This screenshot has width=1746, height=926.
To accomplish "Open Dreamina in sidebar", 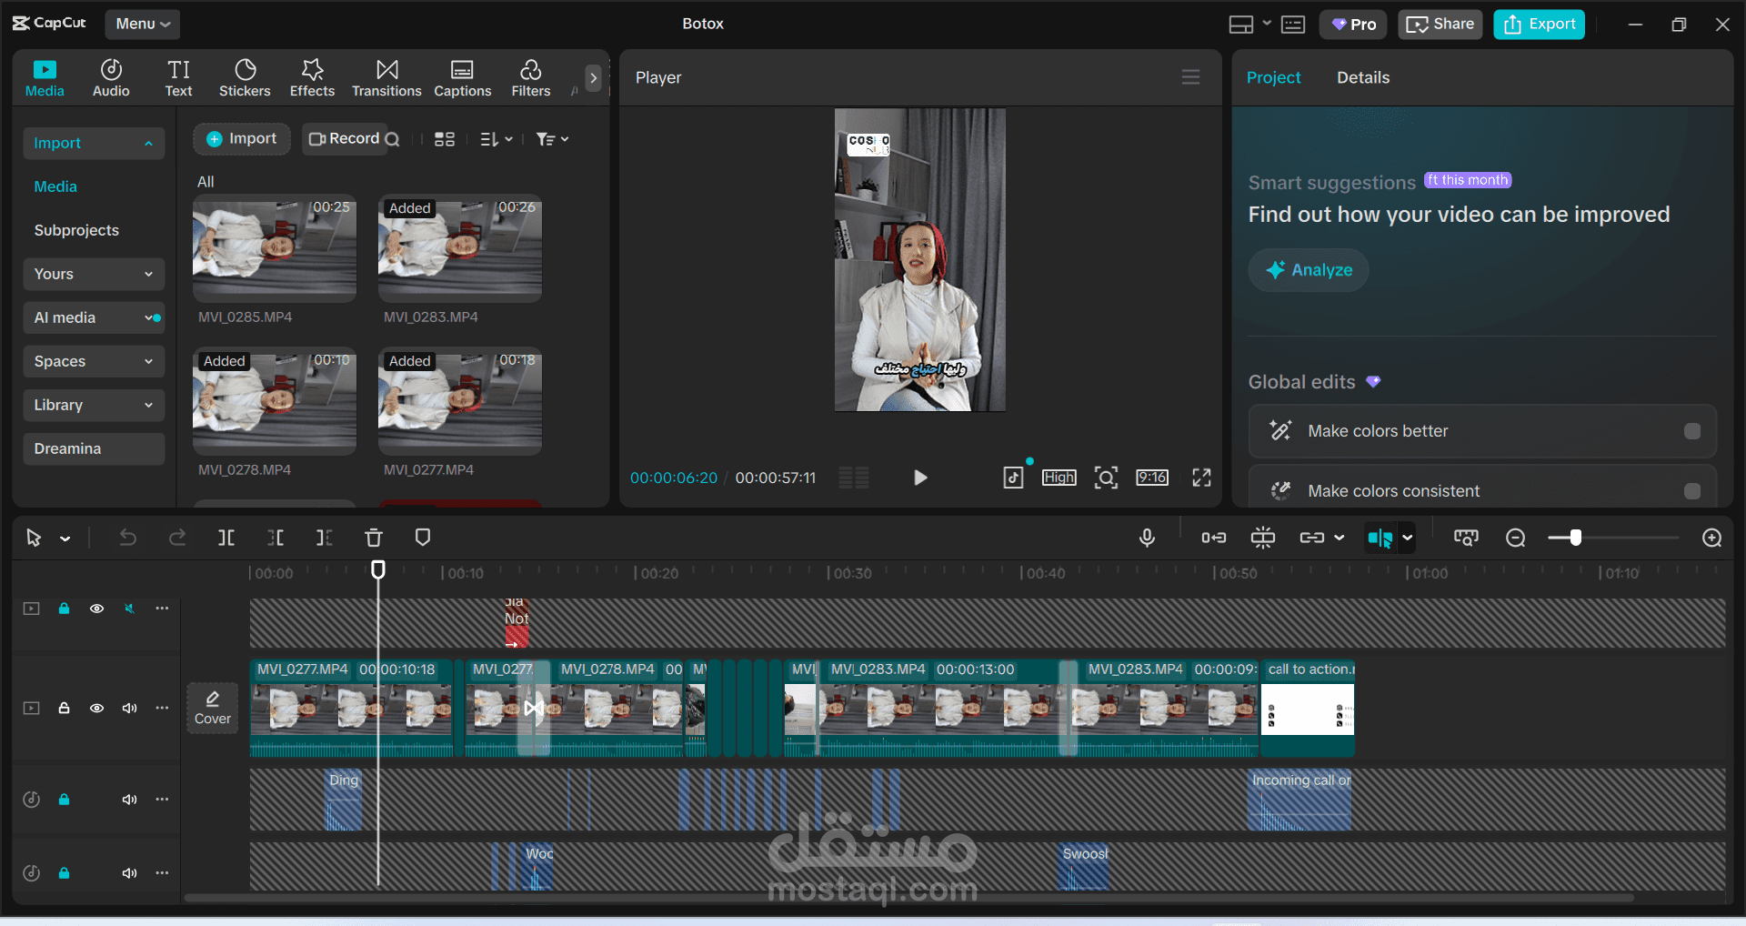I will click(x=94, y=448).
